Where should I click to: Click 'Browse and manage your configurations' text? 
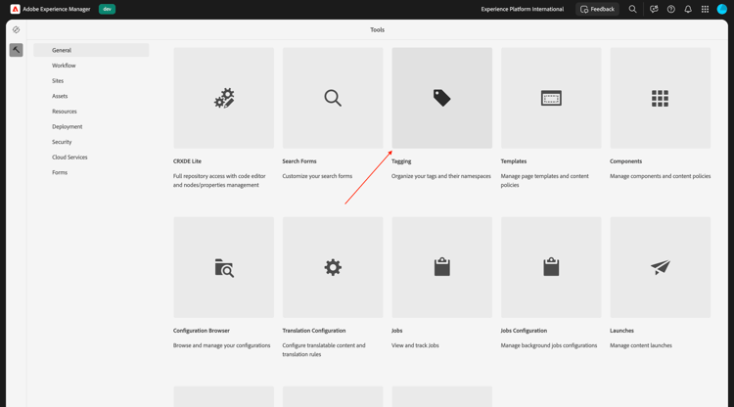(x=221, y=345)
